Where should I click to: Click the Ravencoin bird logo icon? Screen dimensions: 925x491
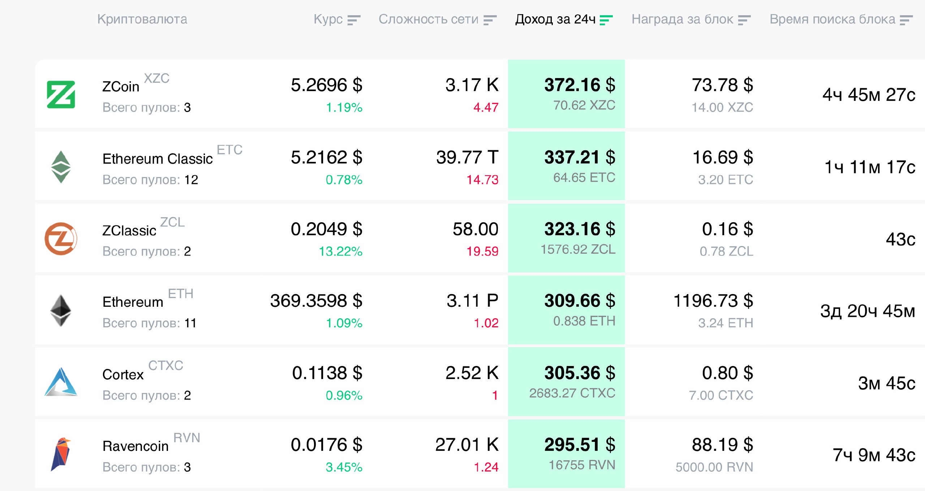tap(61, 454)
